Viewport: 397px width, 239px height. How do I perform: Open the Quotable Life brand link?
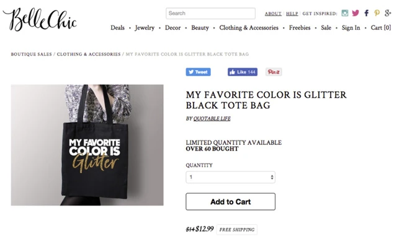pos(212,118)
